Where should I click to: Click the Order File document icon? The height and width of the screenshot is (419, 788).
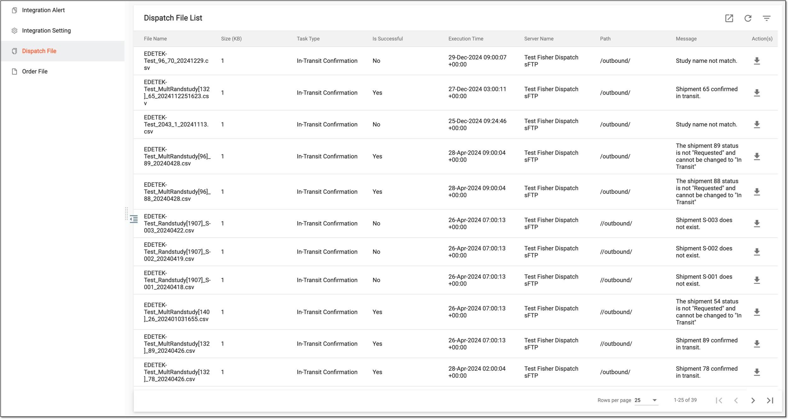click(14, 72)
